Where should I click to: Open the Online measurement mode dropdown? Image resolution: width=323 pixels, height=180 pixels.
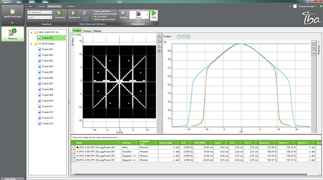pos(139,15)
